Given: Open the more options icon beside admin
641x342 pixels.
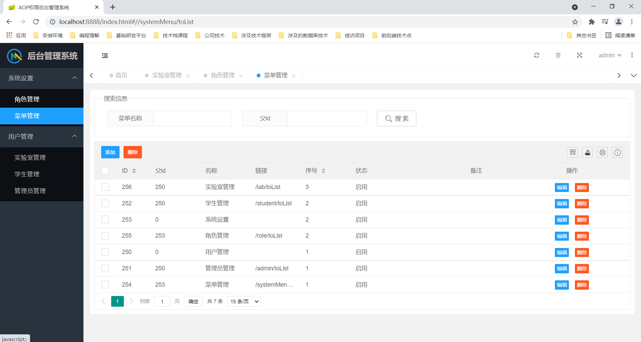Looking at the screenshot, I should pos(632,55).
